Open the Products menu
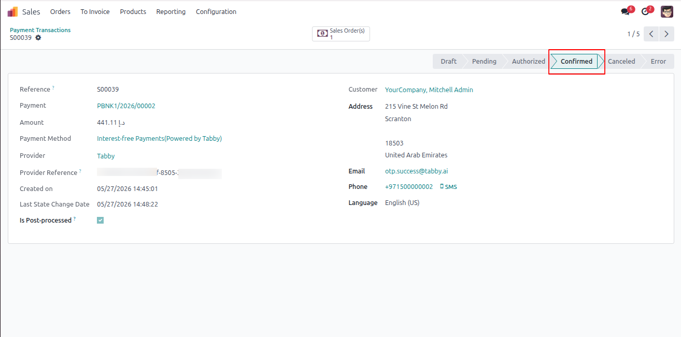This screenshot has height=337, width=681. (133, 11)
